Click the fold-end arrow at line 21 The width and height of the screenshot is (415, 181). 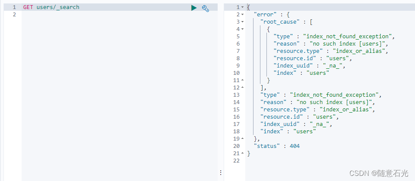[242, 153]
